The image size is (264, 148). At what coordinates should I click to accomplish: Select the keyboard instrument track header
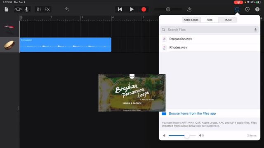point(9,29)
